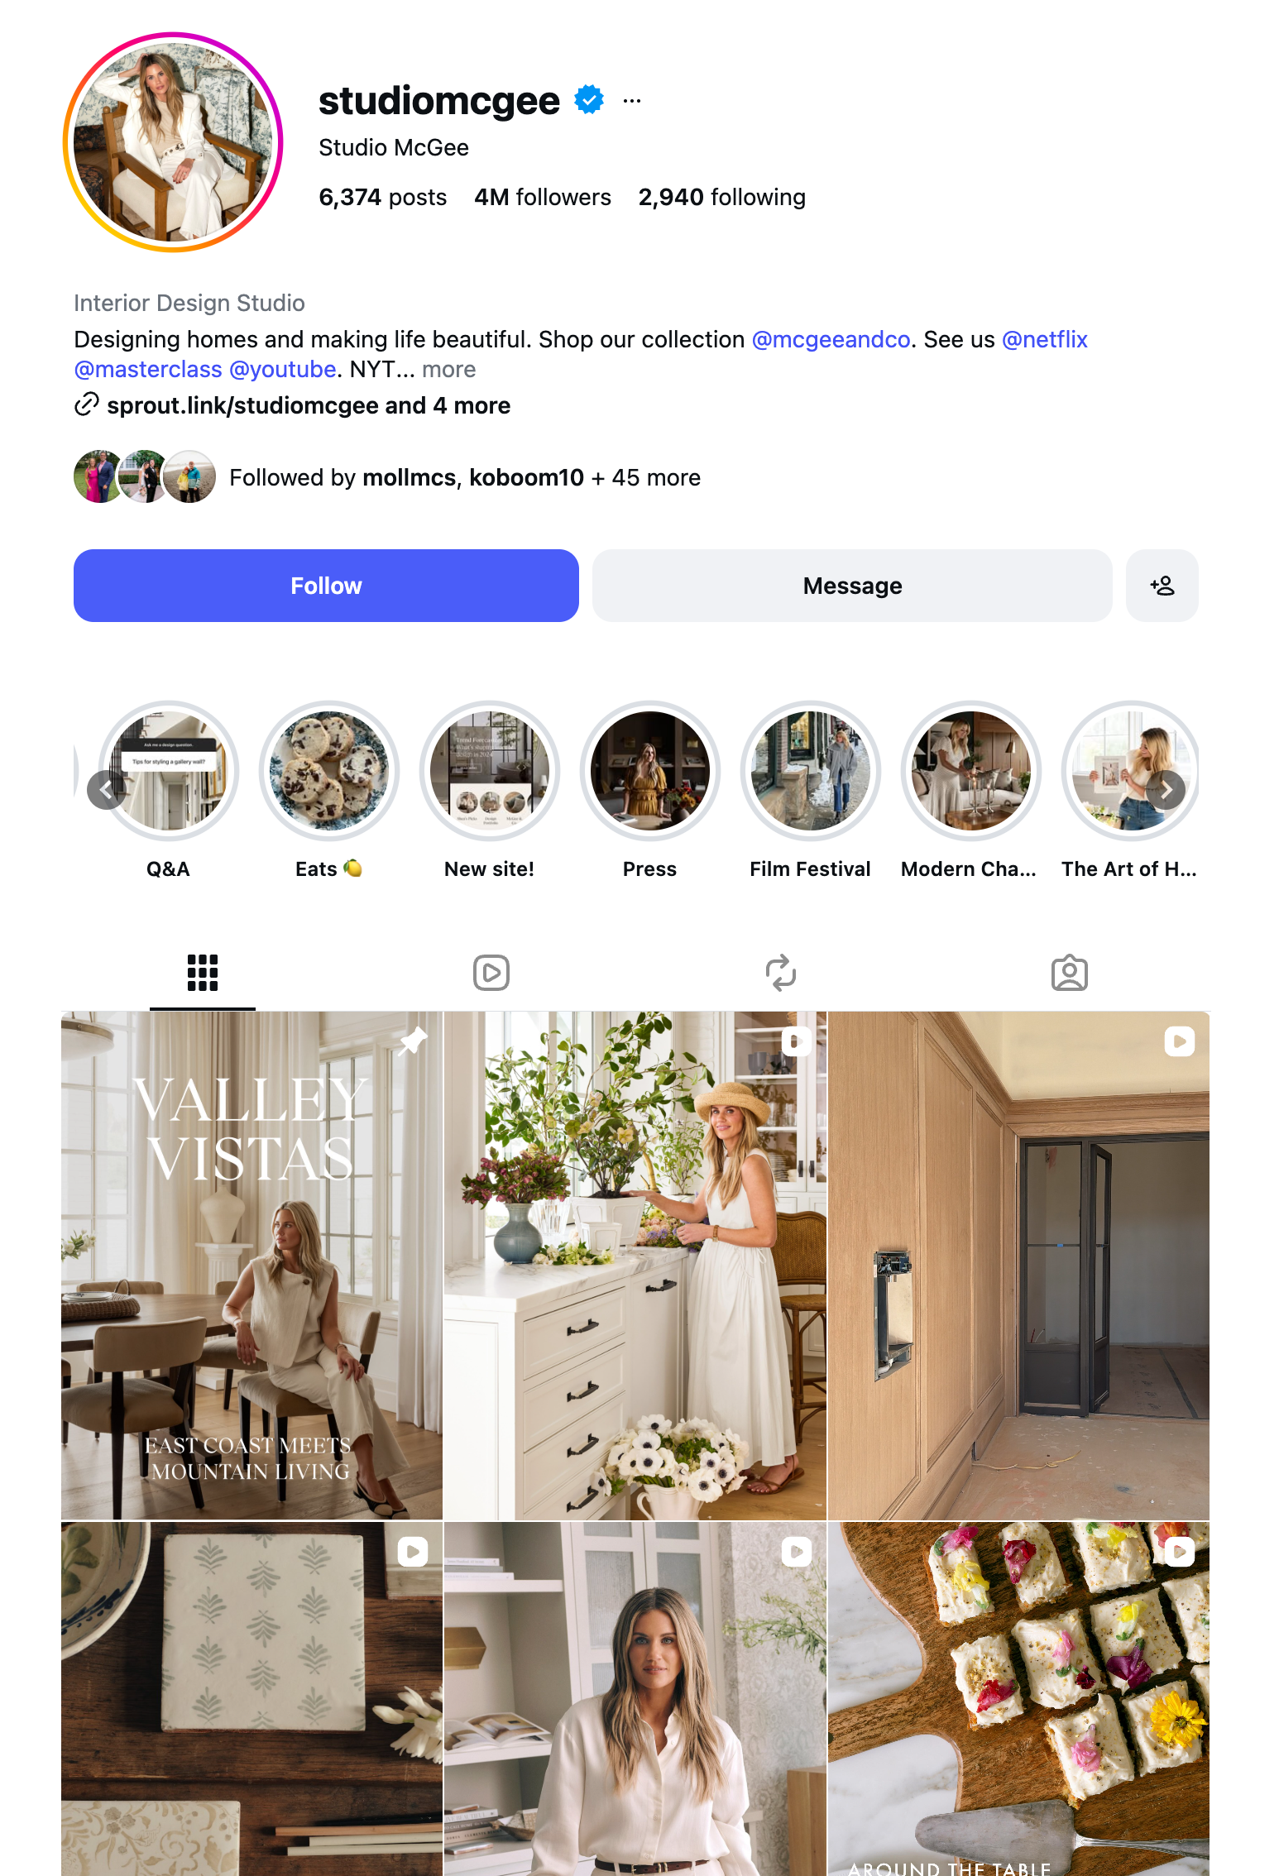Open the Film Festival highlight

[x=811, y=771]
